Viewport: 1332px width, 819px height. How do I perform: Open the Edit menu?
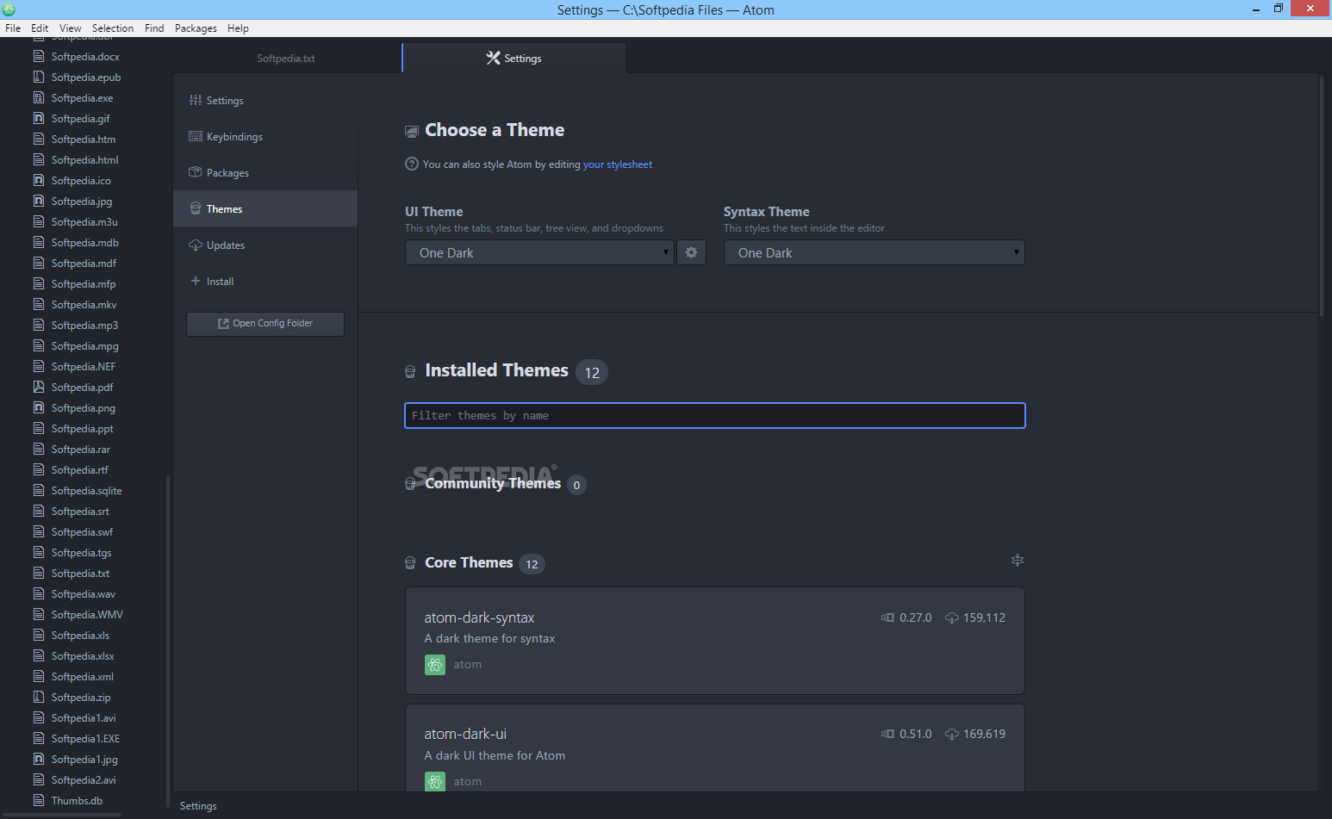40,28
